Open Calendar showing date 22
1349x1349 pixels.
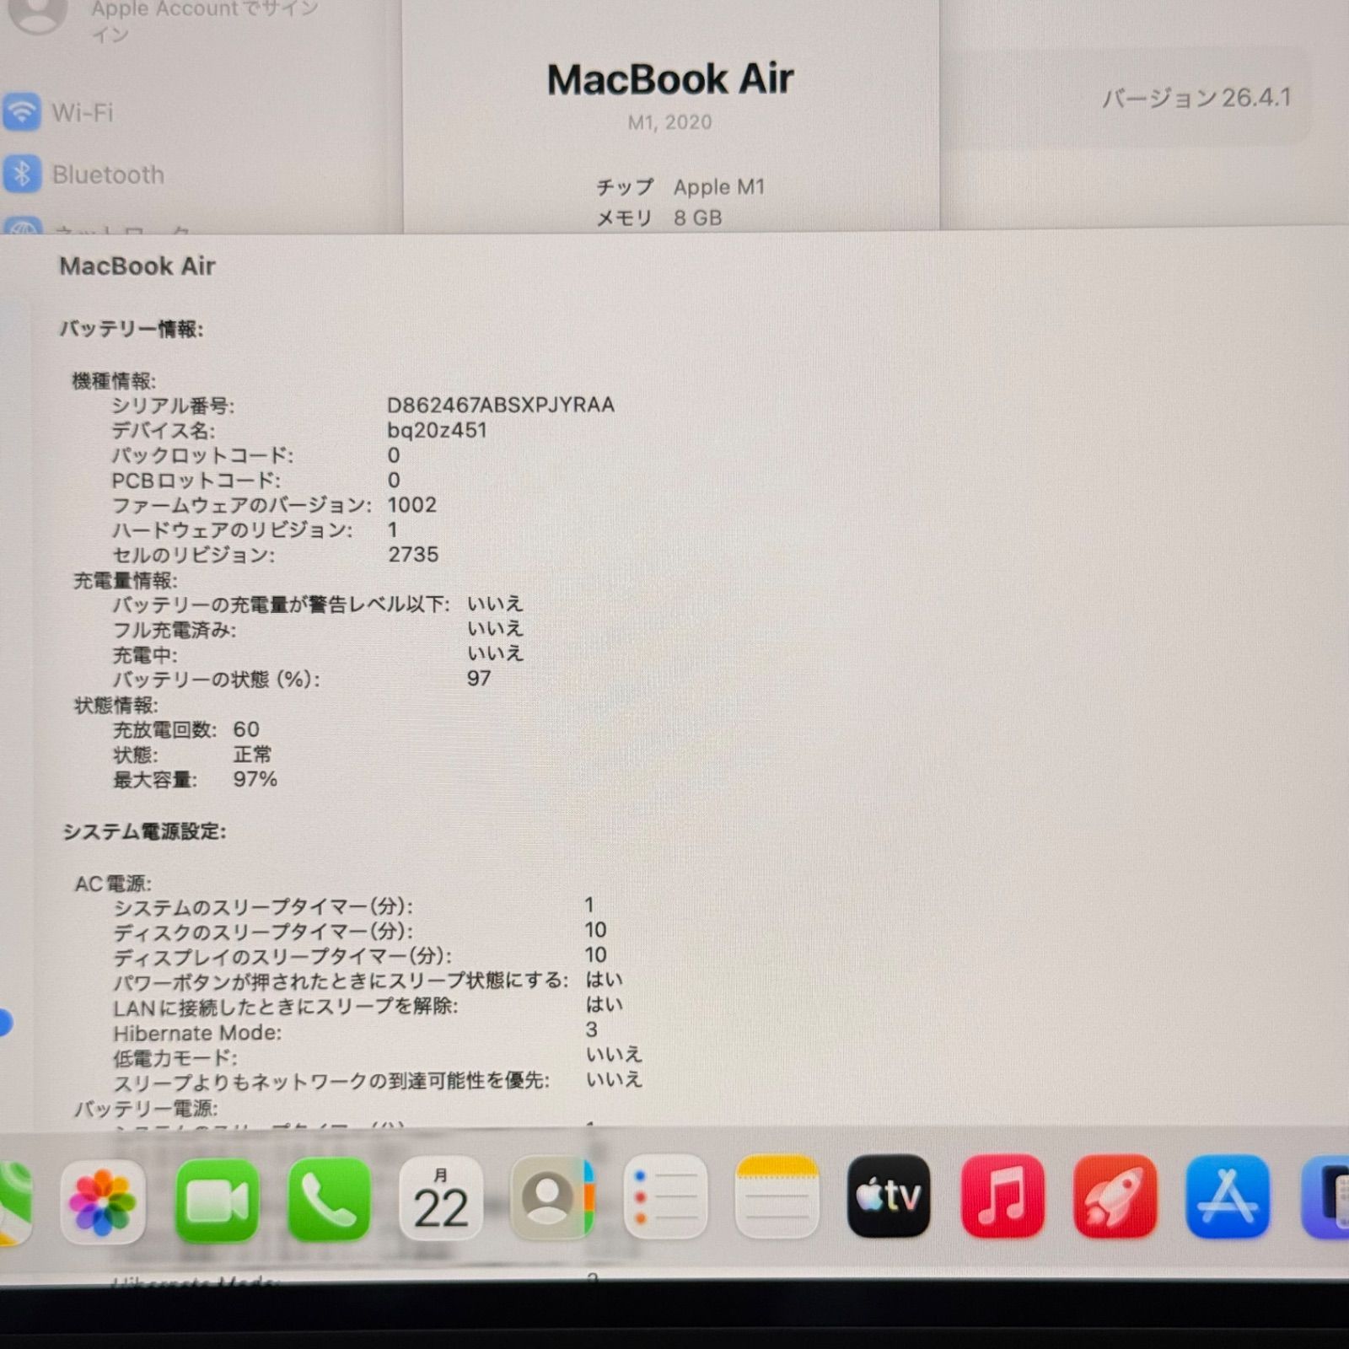(441, 1199)
